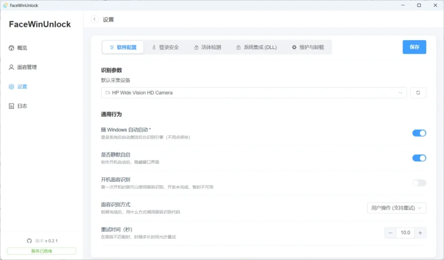Select the 设置 settings item in sidebar
The image size is (444, 260).
click(20, 86)
